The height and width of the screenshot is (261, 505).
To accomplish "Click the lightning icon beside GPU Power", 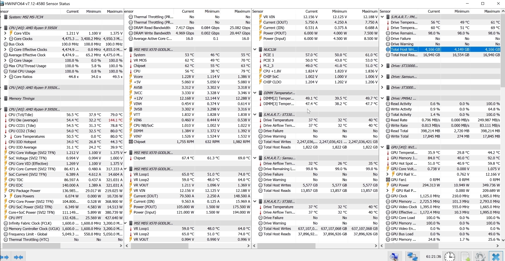I will coord(388,185).
